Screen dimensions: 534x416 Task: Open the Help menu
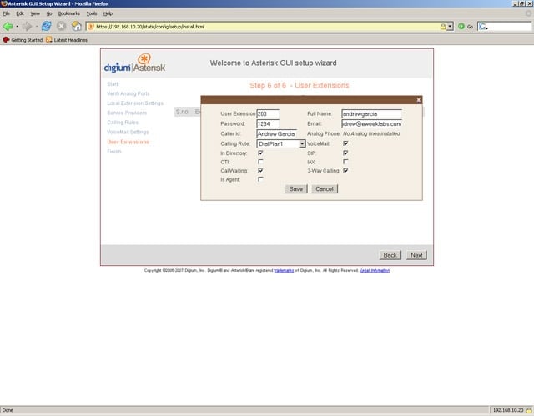pyautogui.click(x=108, y=13)
